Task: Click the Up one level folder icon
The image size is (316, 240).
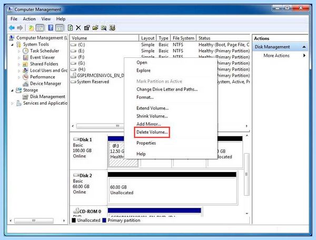Action: point(31,27)
